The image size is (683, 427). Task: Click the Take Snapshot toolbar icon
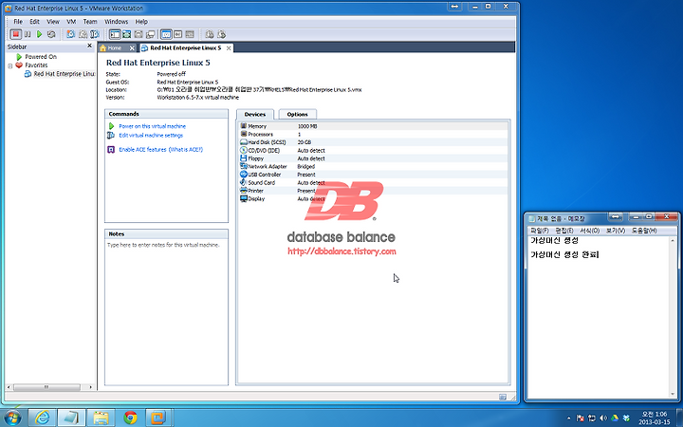(70, 34)
